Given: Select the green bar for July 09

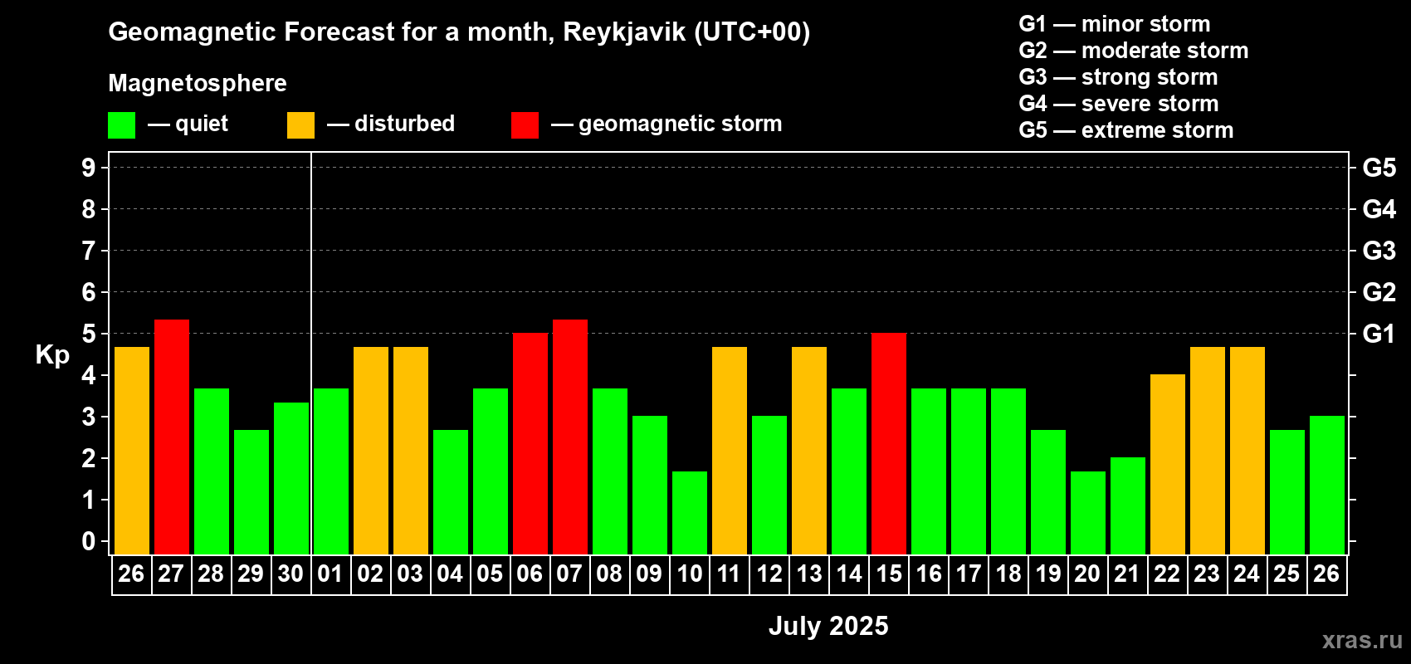Looking at the screenshot, I should [x=650, y=485].
